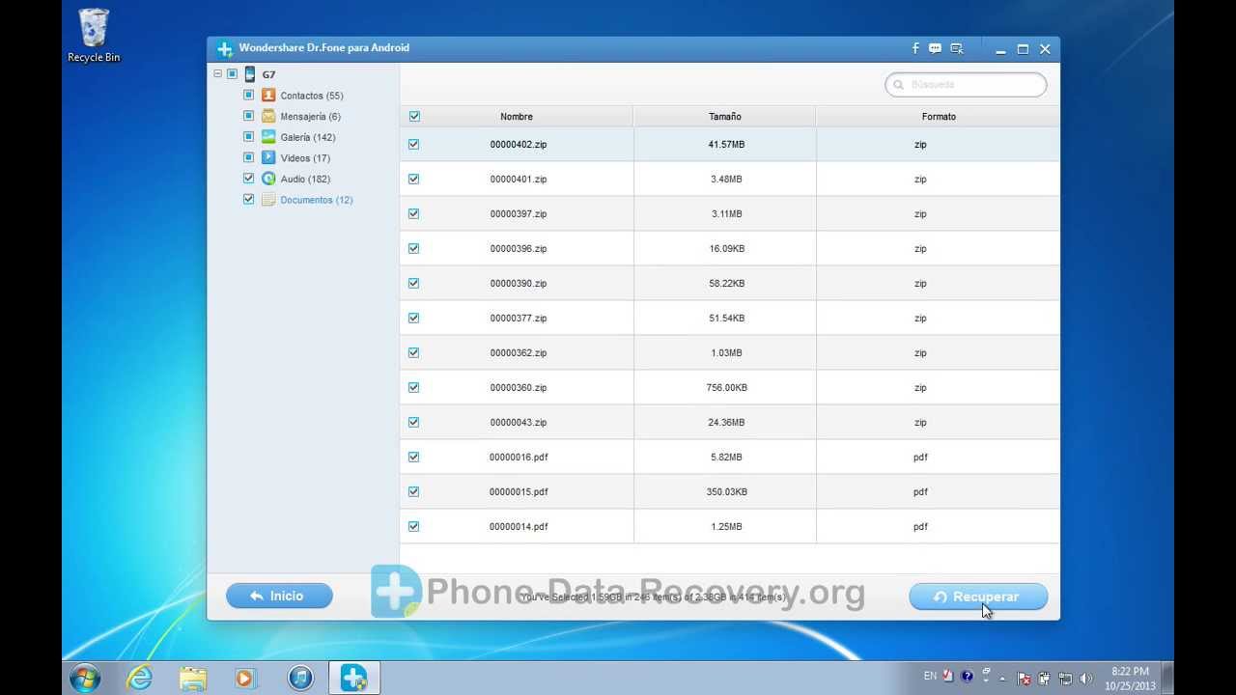
Task: Select the file name 00000377.zip
Action: click(519, 319)
